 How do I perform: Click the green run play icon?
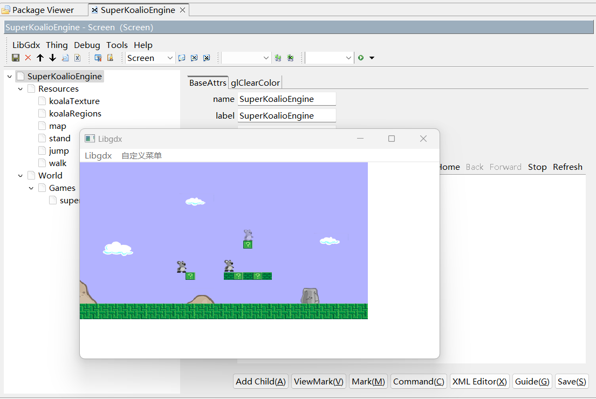pos(361,58)
